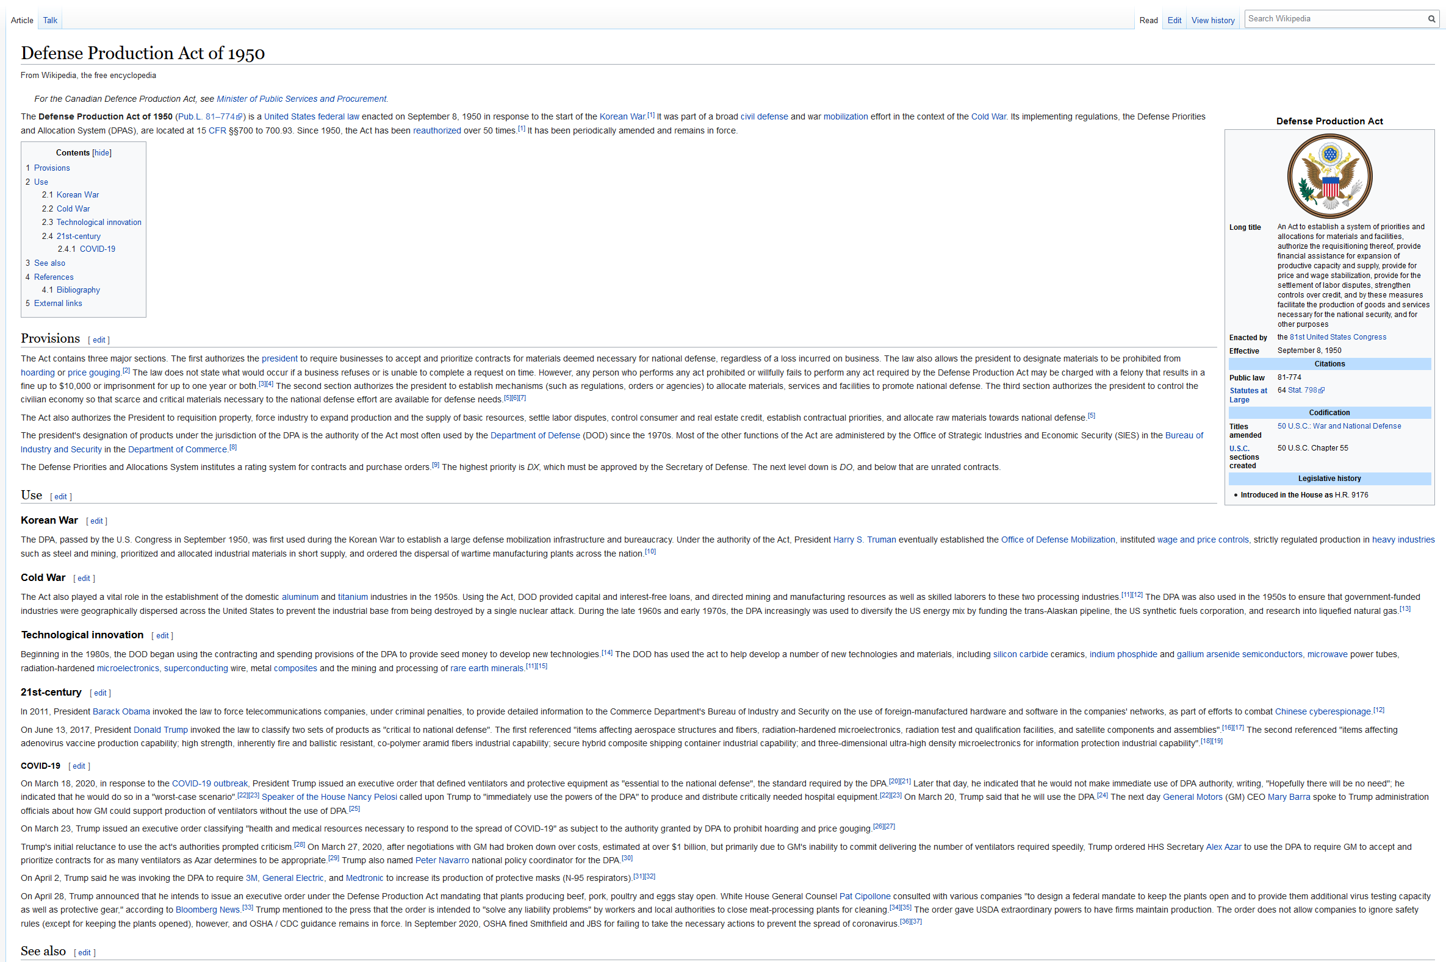Follow the rare earth minerals link
Image resolution: width=1446 pixels, height=962 pixels.
(x=486, y=669)
